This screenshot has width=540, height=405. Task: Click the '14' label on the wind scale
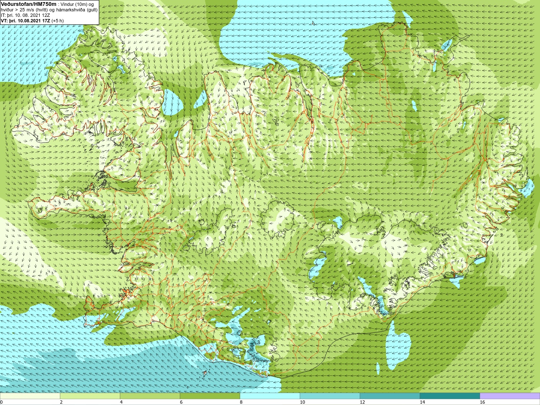[x=422, y=402]
